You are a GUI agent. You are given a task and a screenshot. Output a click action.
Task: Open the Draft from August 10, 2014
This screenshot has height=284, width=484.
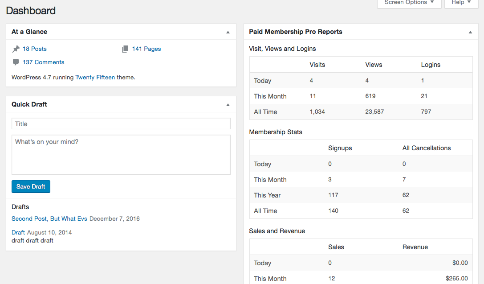18,232
